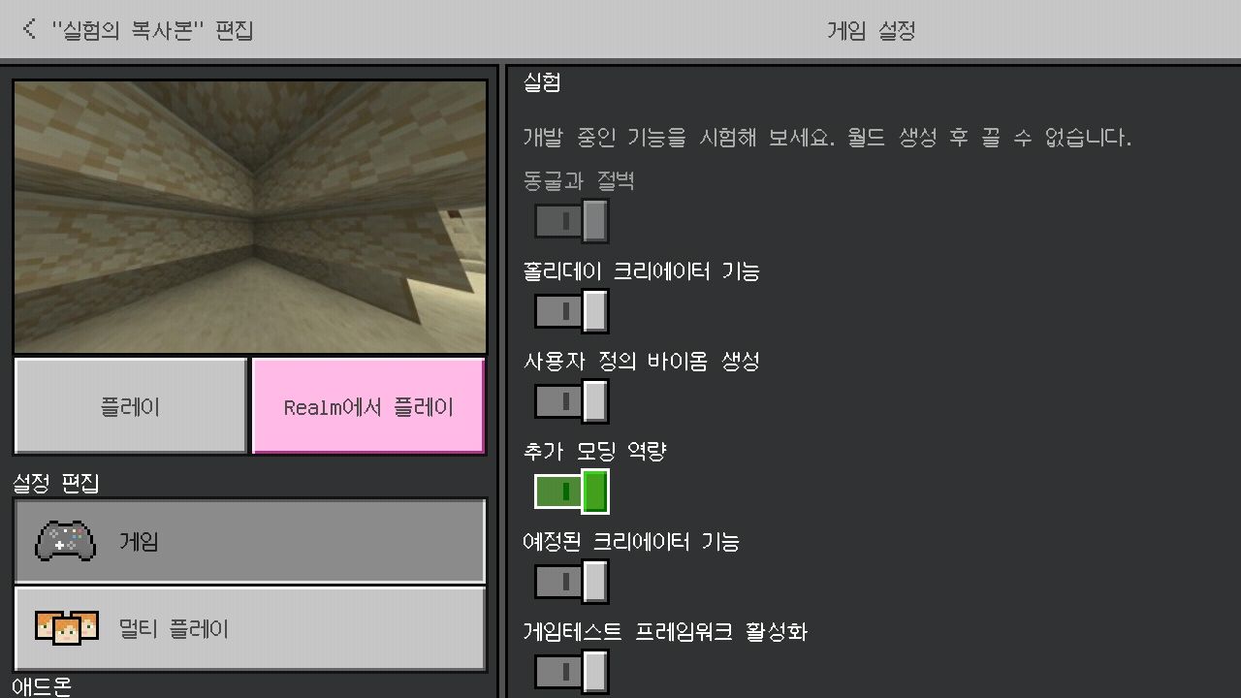Viewport: 1241px width, 698px height.
Task: Click the 게임 설정 header title
Action: pos(871,30)
